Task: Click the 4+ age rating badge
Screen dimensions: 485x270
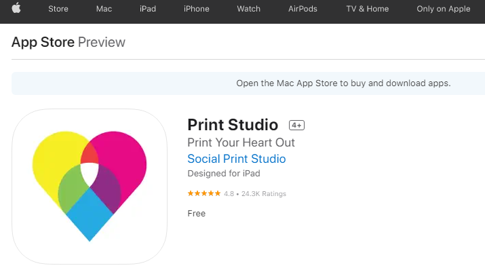Action: click(296, 126)
